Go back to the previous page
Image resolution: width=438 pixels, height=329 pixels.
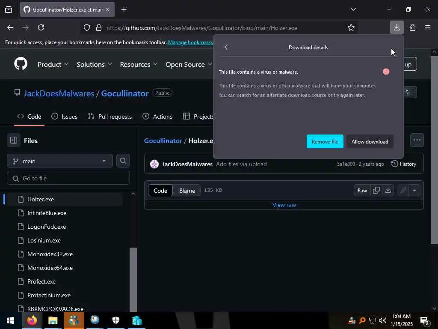coord(10,27)
